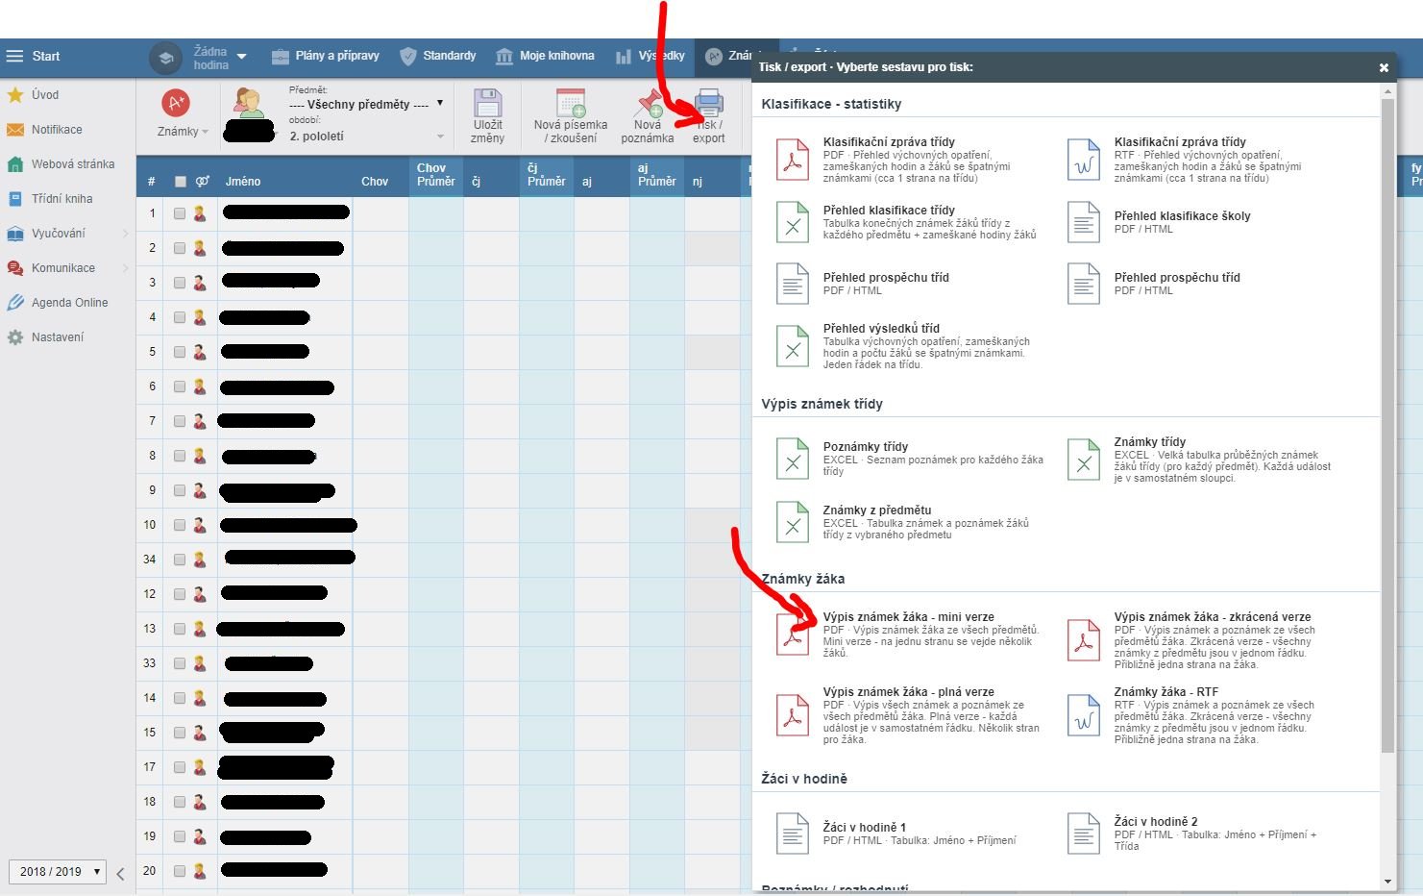The height and width of the screenshot is (896, 1423).
Task: Open Výpis známek žáka - mini verze PDF
Action: pyautogui.click(x=793, y=635)
